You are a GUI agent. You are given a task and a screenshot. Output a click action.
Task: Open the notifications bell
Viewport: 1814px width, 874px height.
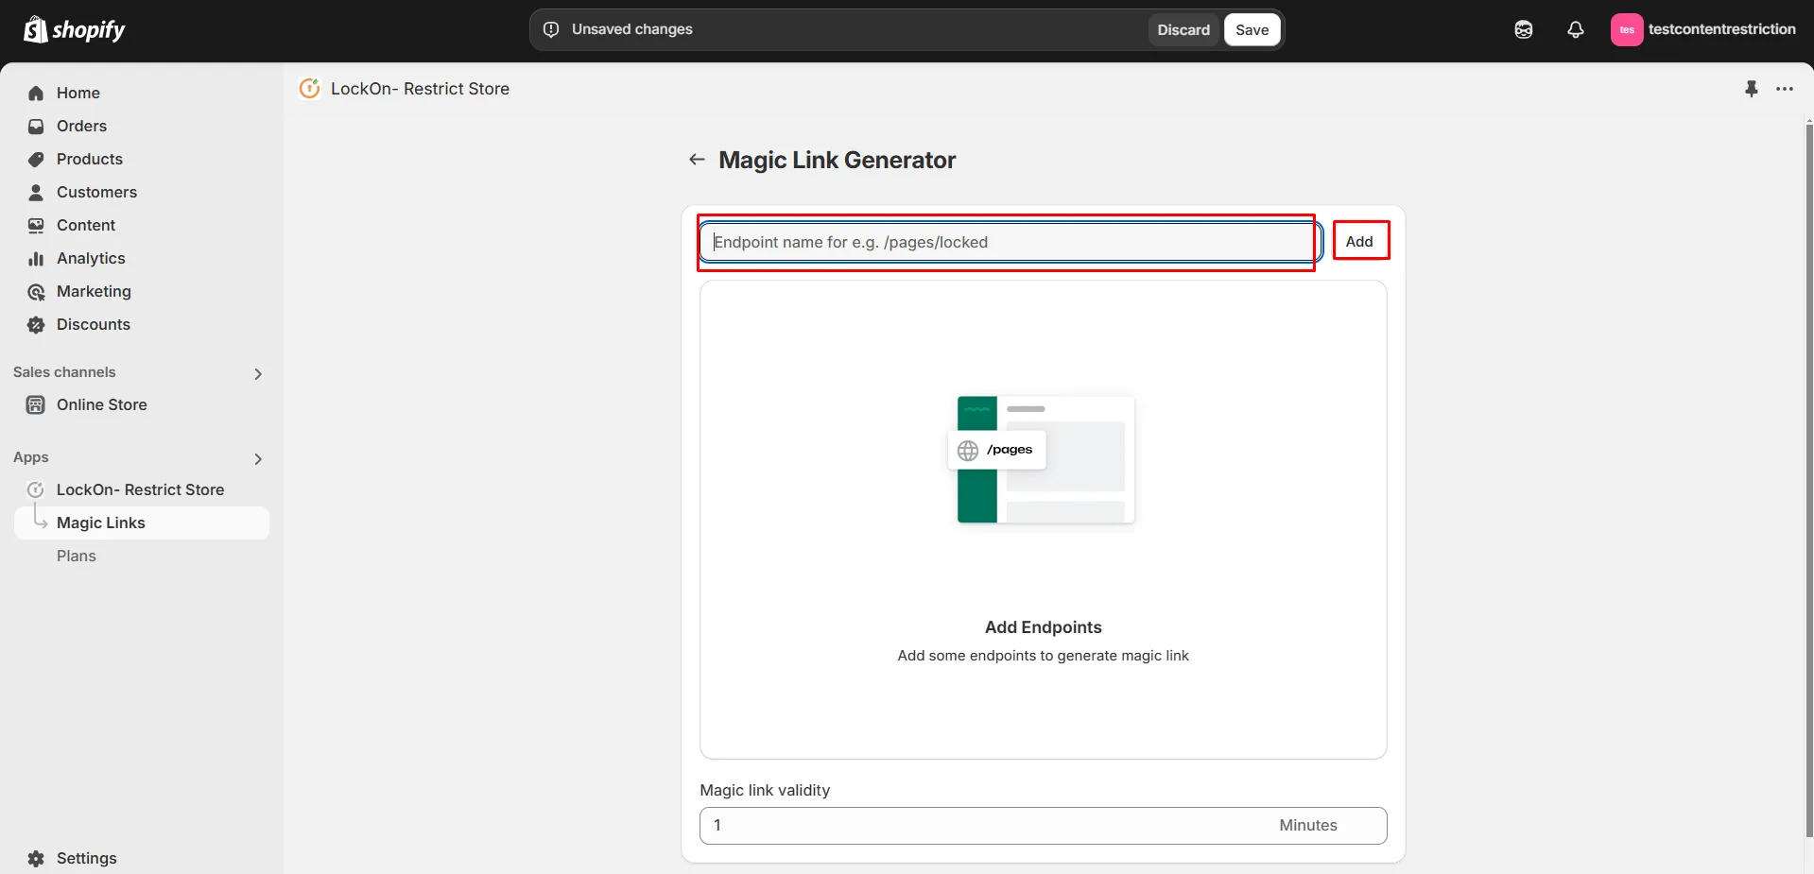(1576, 29)
